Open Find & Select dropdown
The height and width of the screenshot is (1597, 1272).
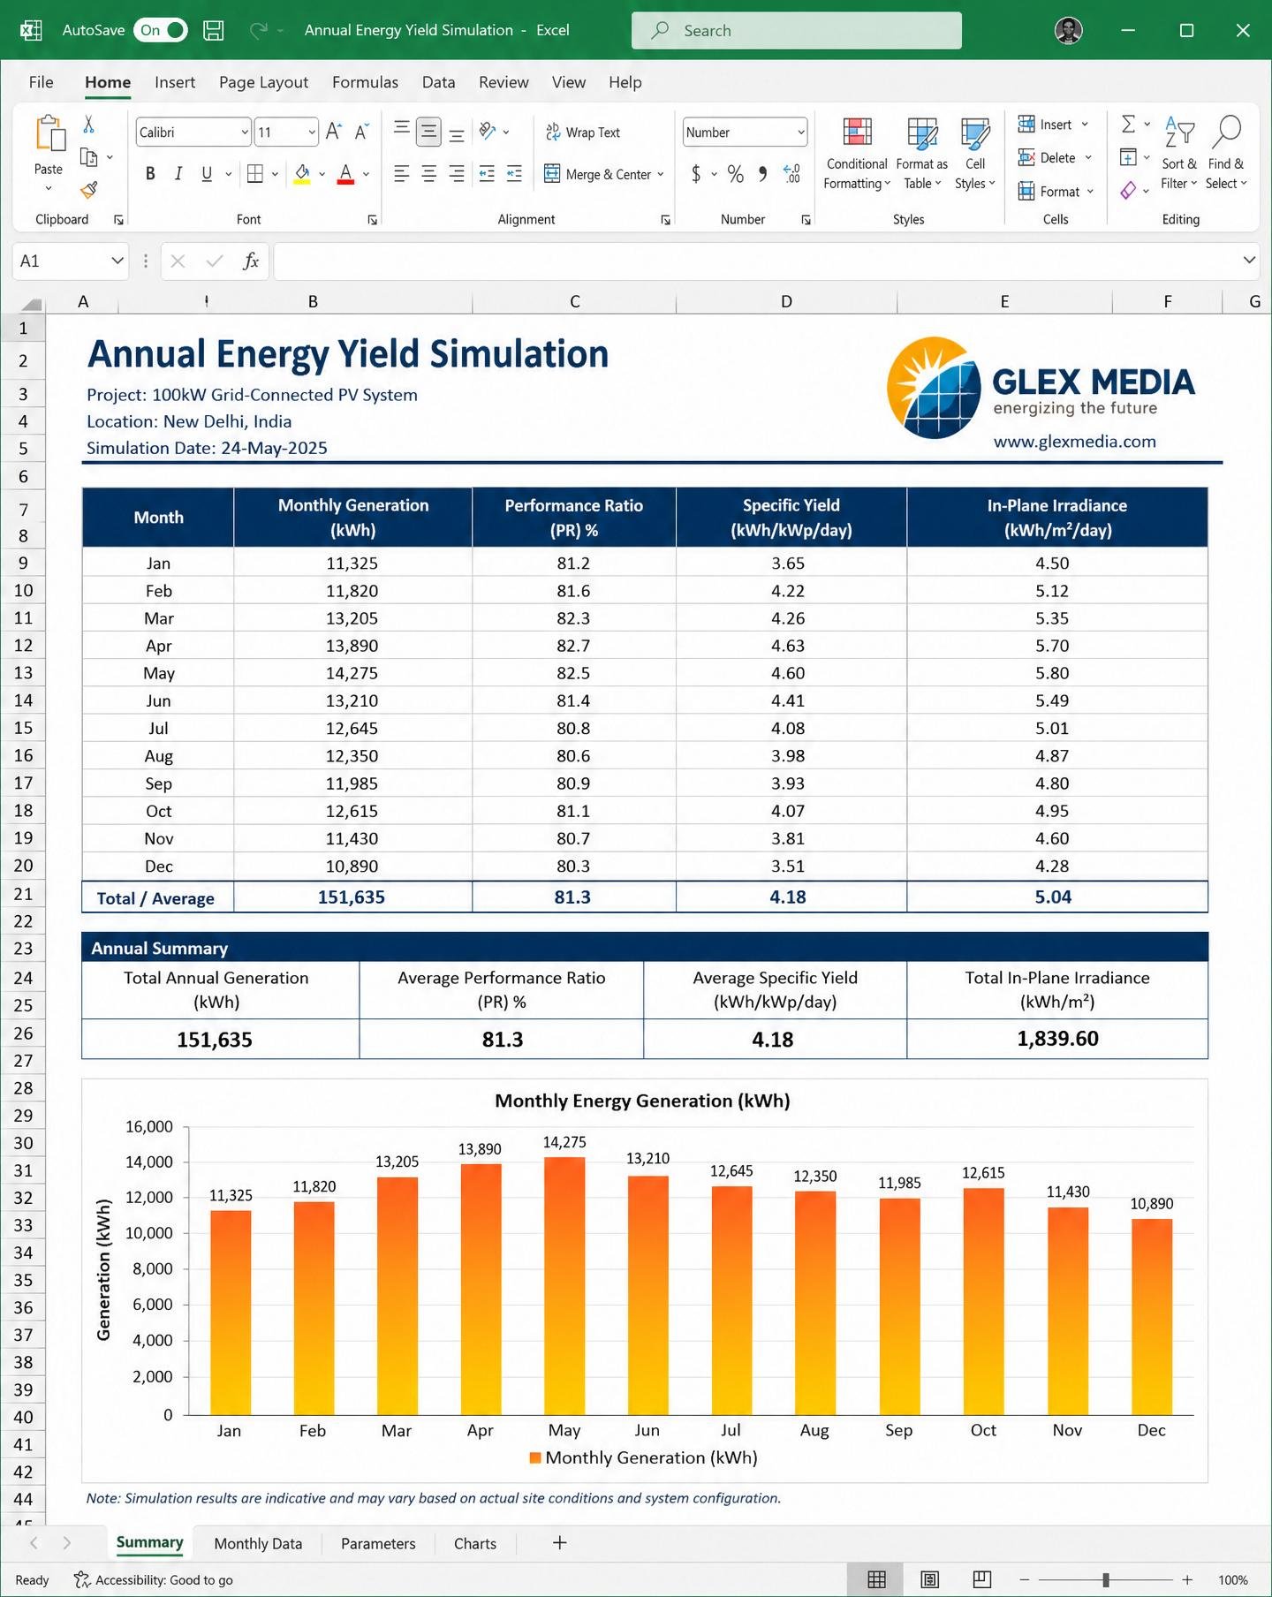tap(1226, 153)
